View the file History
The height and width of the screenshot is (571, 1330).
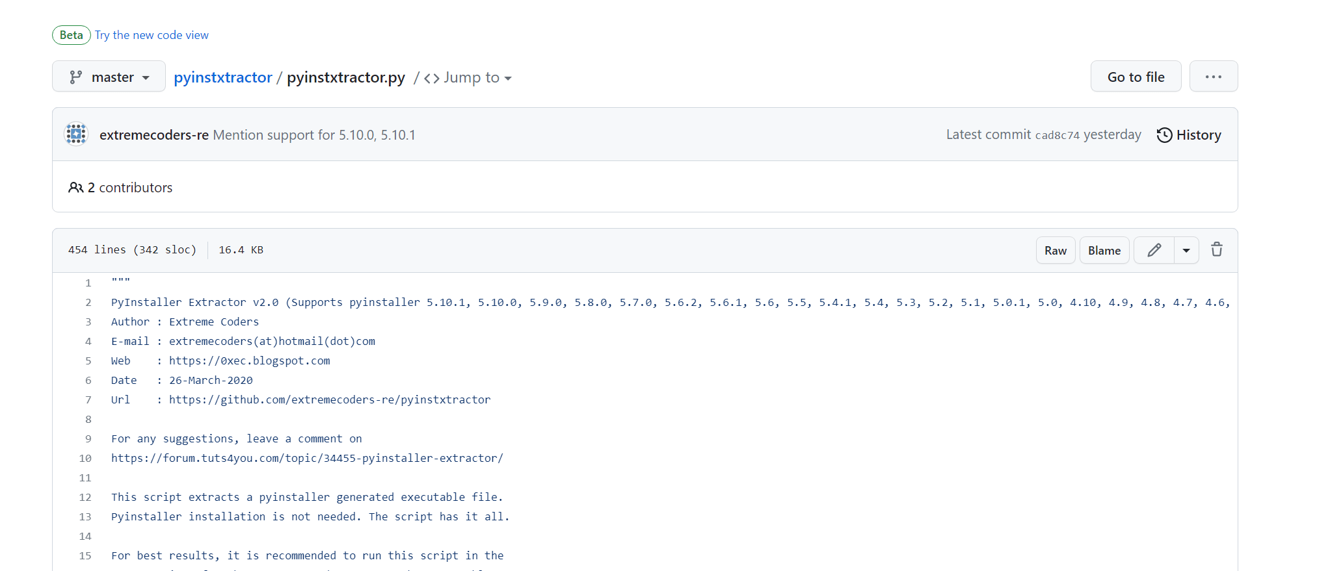(1189, 135)
